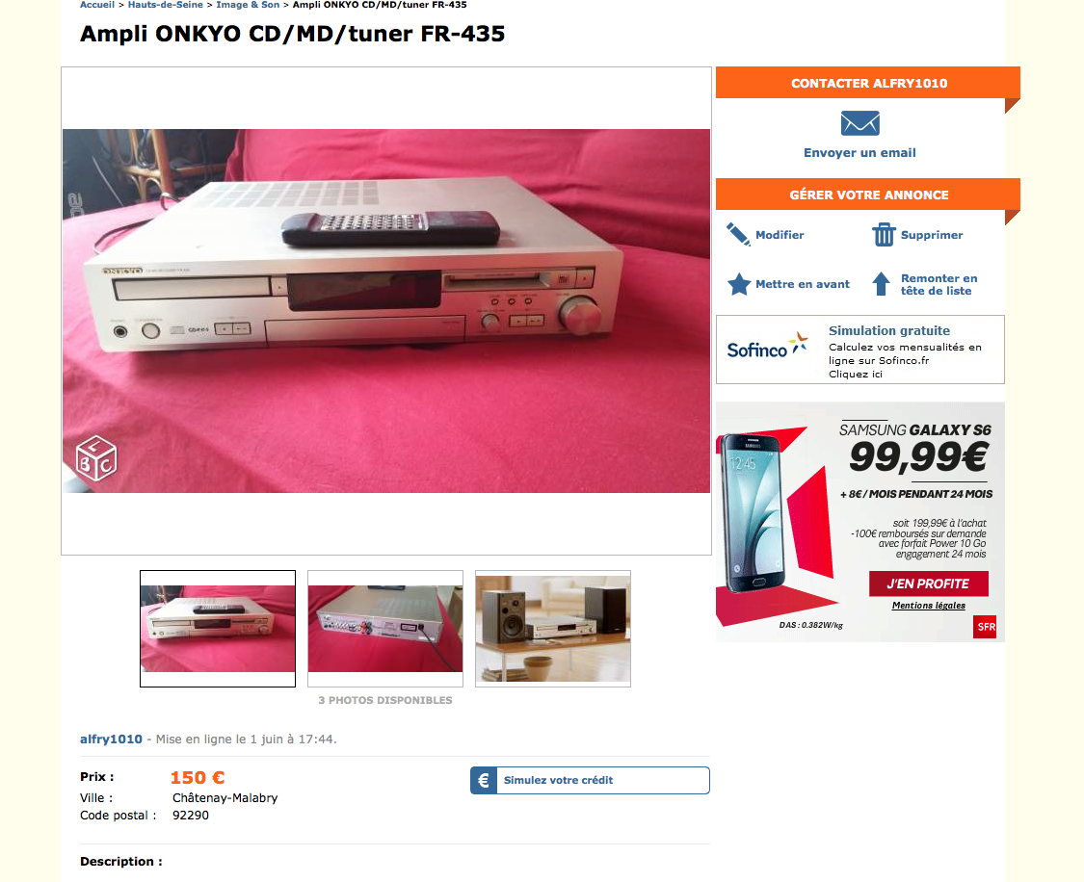Image resolution: width=1084 pixels, height=882 pixels.
Task: Click J'EN PROFITE in the Samsung ad
Action: [x=929, y=584]
